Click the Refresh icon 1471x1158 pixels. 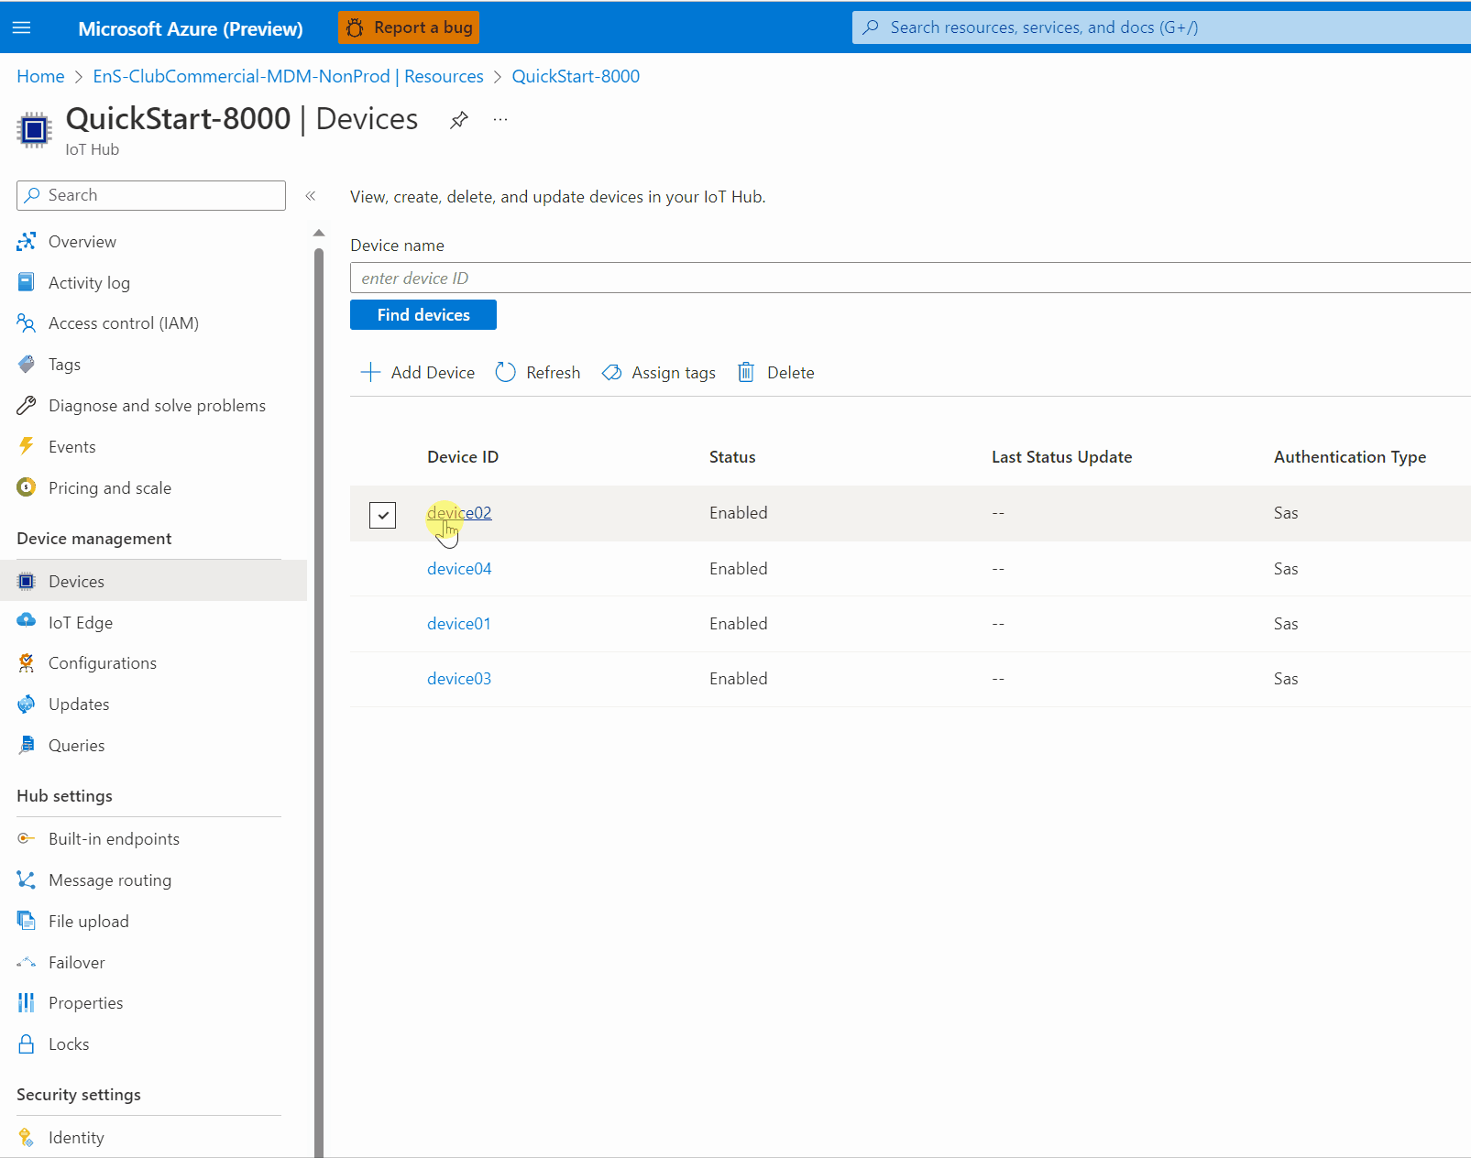pyautogui.click(x=505, y=372)
